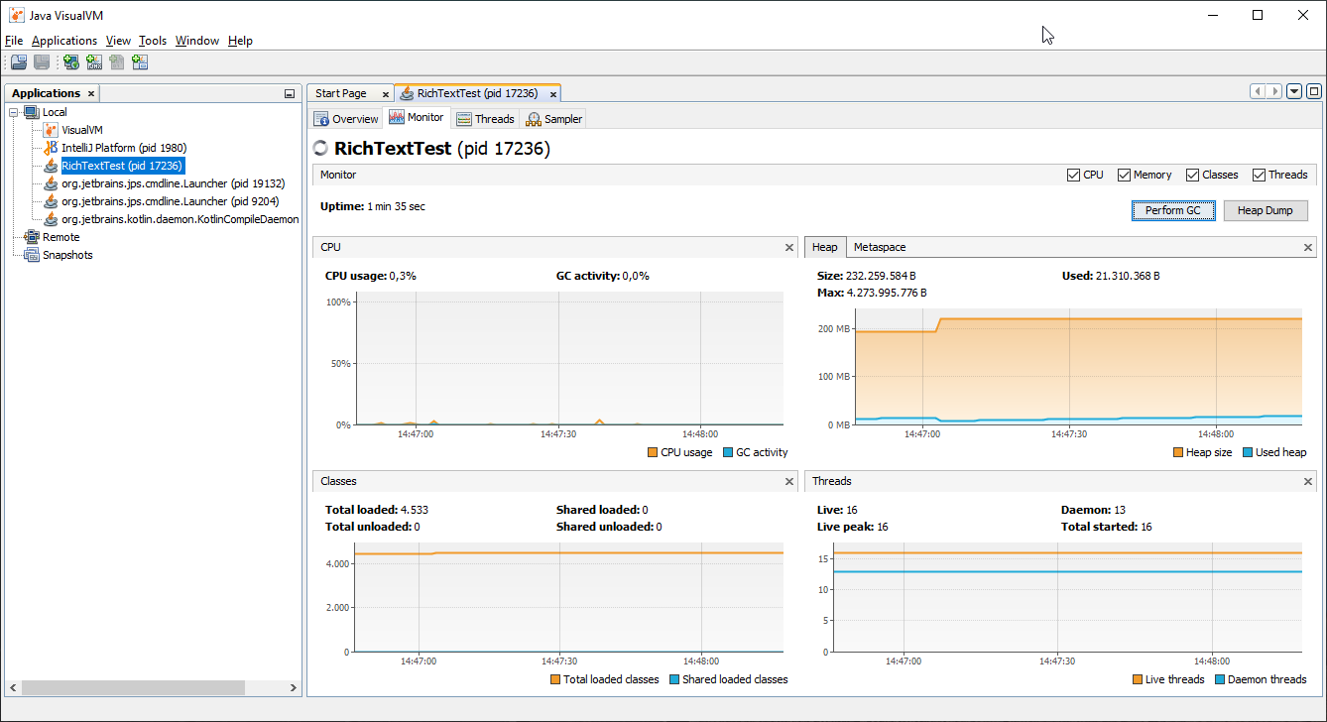Click the Snapshots icon in tree
Image resolution: width=1327 pixels, height=722 pixels.
[x=31, y=255]
